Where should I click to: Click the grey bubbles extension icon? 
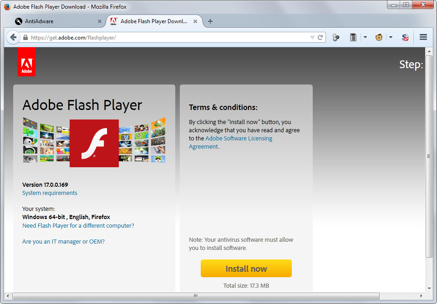tap(336, 37)
